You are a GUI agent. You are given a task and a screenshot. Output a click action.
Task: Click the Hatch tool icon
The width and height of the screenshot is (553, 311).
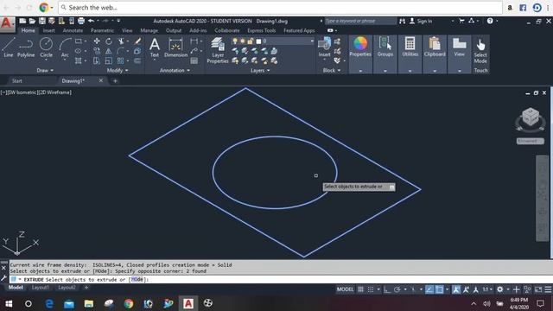[79, 60]
